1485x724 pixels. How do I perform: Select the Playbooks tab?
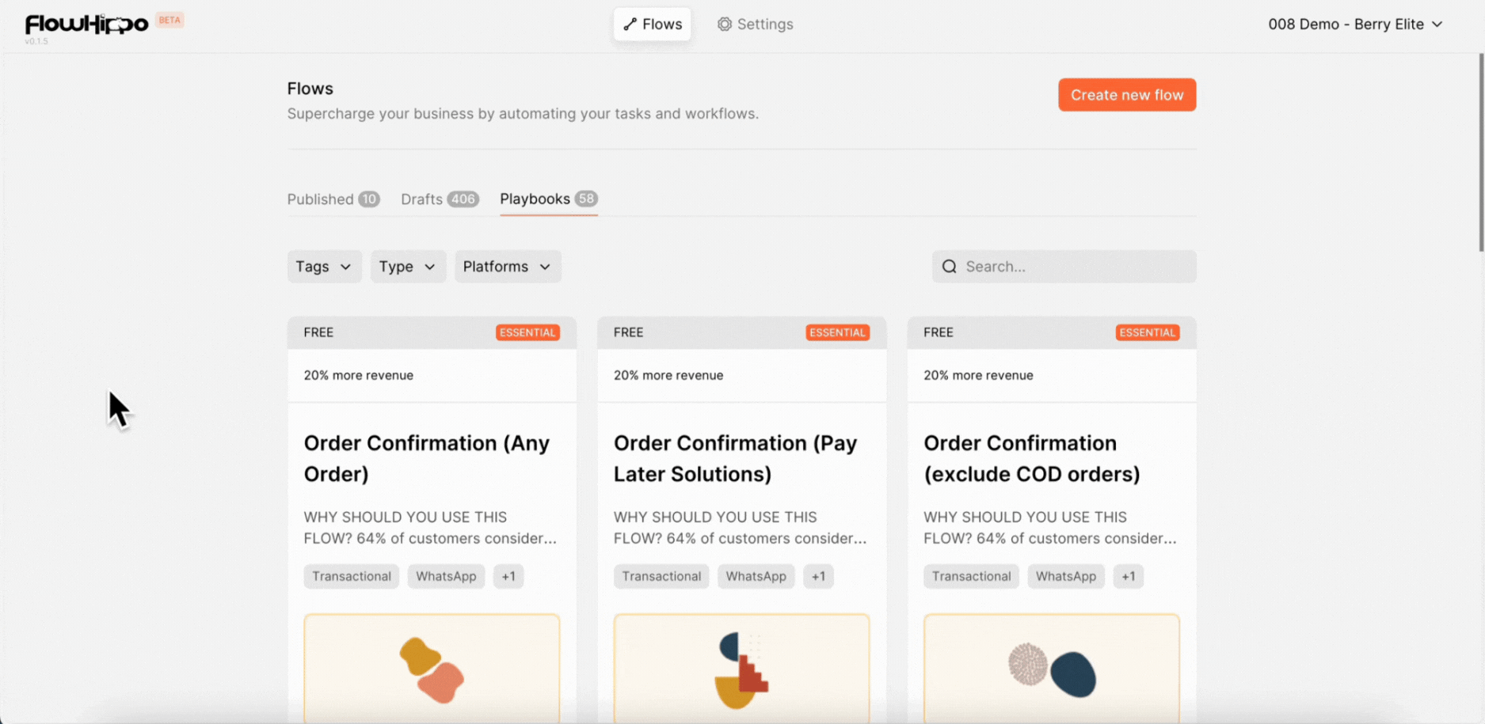[x=548, y=199]
